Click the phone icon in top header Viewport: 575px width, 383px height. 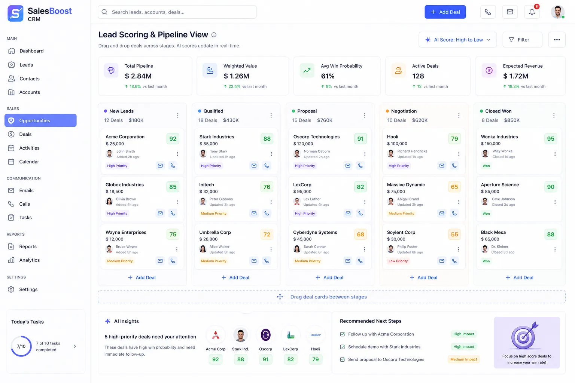tap(488, 12)
